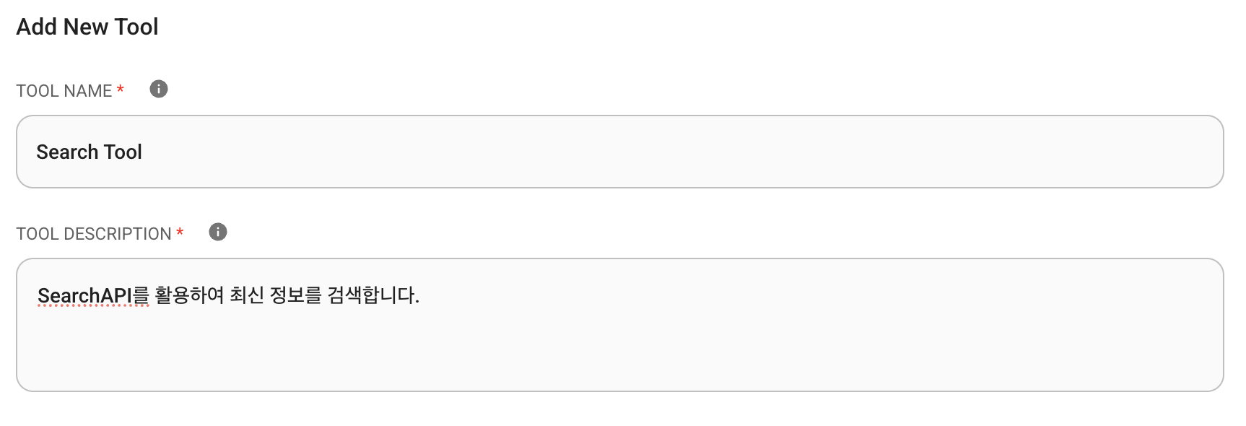
Task: Click the spell-flagged word "SearchAPI" in the description
Action: coord(84,296)
